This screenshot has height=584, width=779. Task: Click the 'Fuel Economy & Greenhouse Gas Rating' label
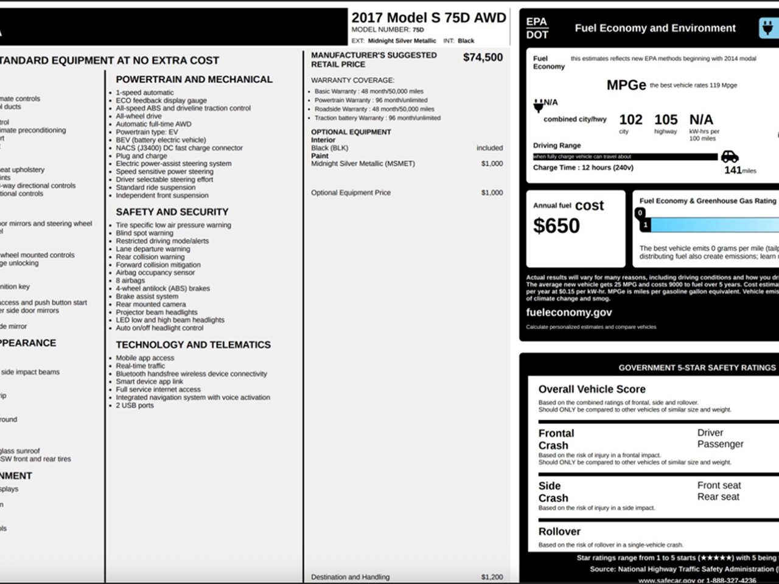708,201
